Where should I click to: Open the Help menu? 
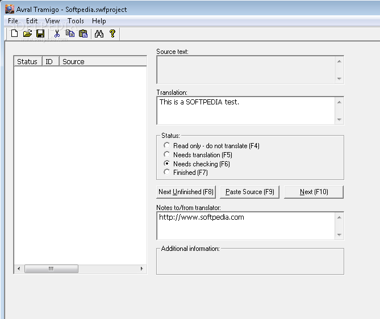tap(99, 21)
